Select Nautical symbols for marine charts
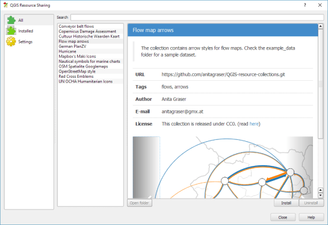The width and height of the screenshot is (328, 225). click(x=90, y=62)
